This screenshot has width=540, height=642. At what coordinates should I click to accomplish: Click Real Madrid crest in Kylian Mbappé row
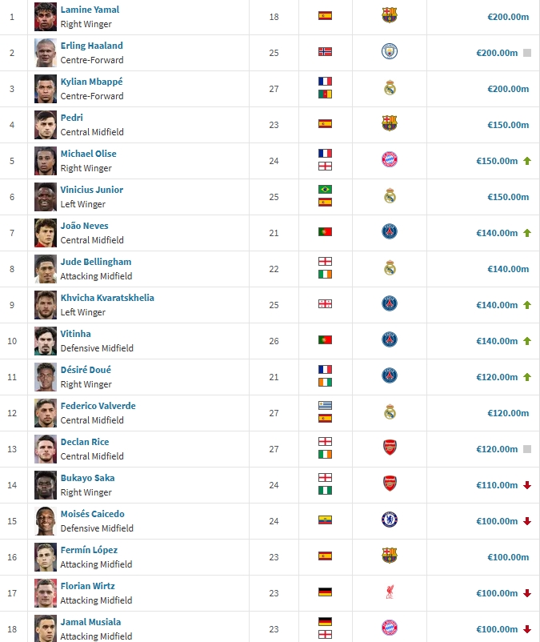pyautogui.click(x=390, y=88)
